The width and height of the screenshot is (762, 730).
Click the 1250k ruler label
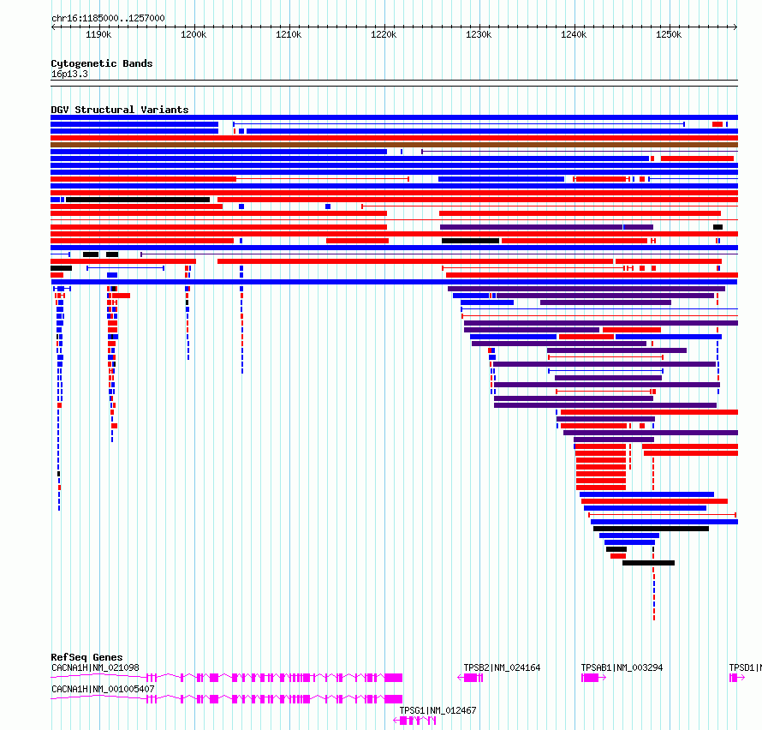click(669, 34)
